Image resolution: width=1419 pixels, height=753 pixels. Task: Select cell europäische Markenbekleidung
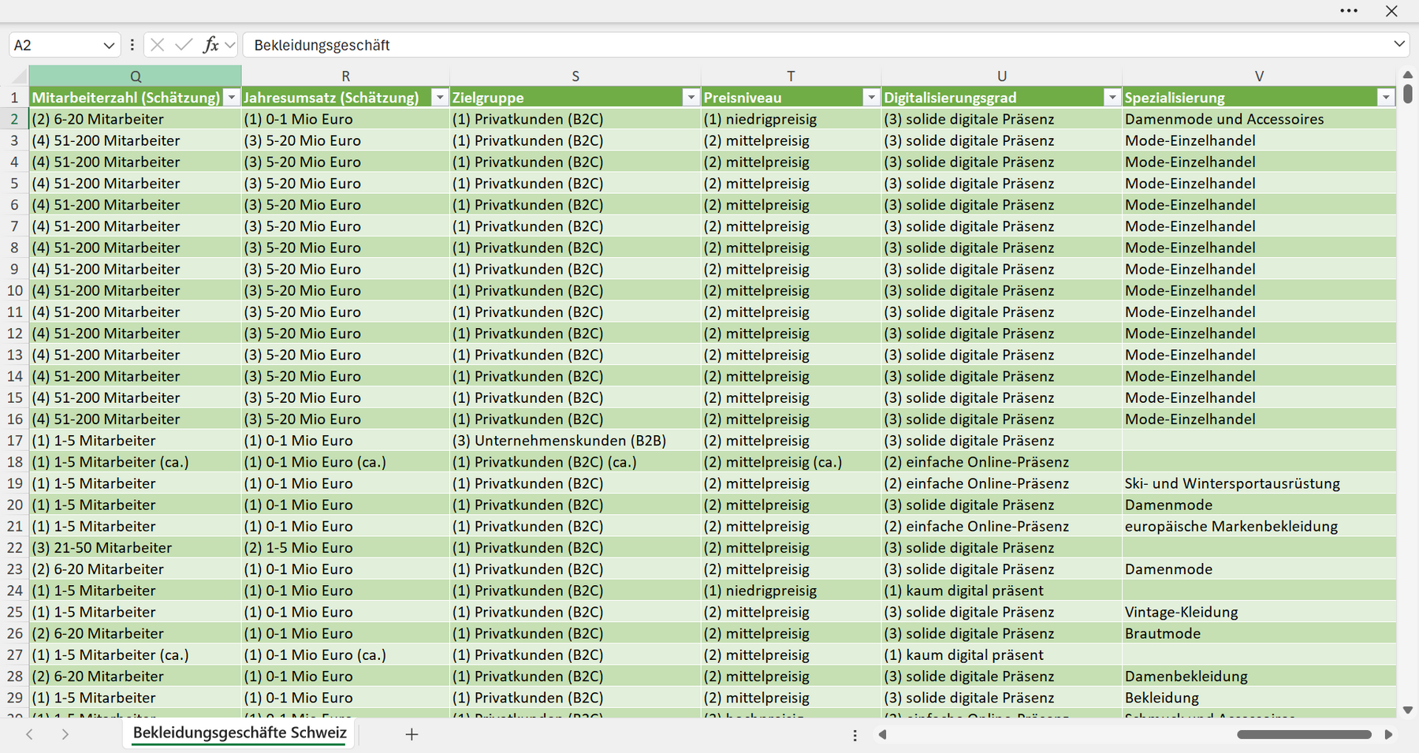coord(1259,526)
